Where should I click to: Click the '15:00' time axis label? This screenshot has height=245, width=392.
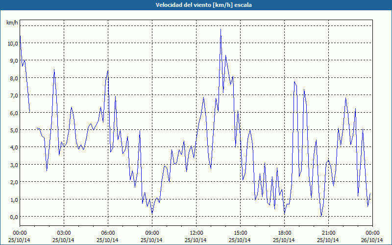240,233
